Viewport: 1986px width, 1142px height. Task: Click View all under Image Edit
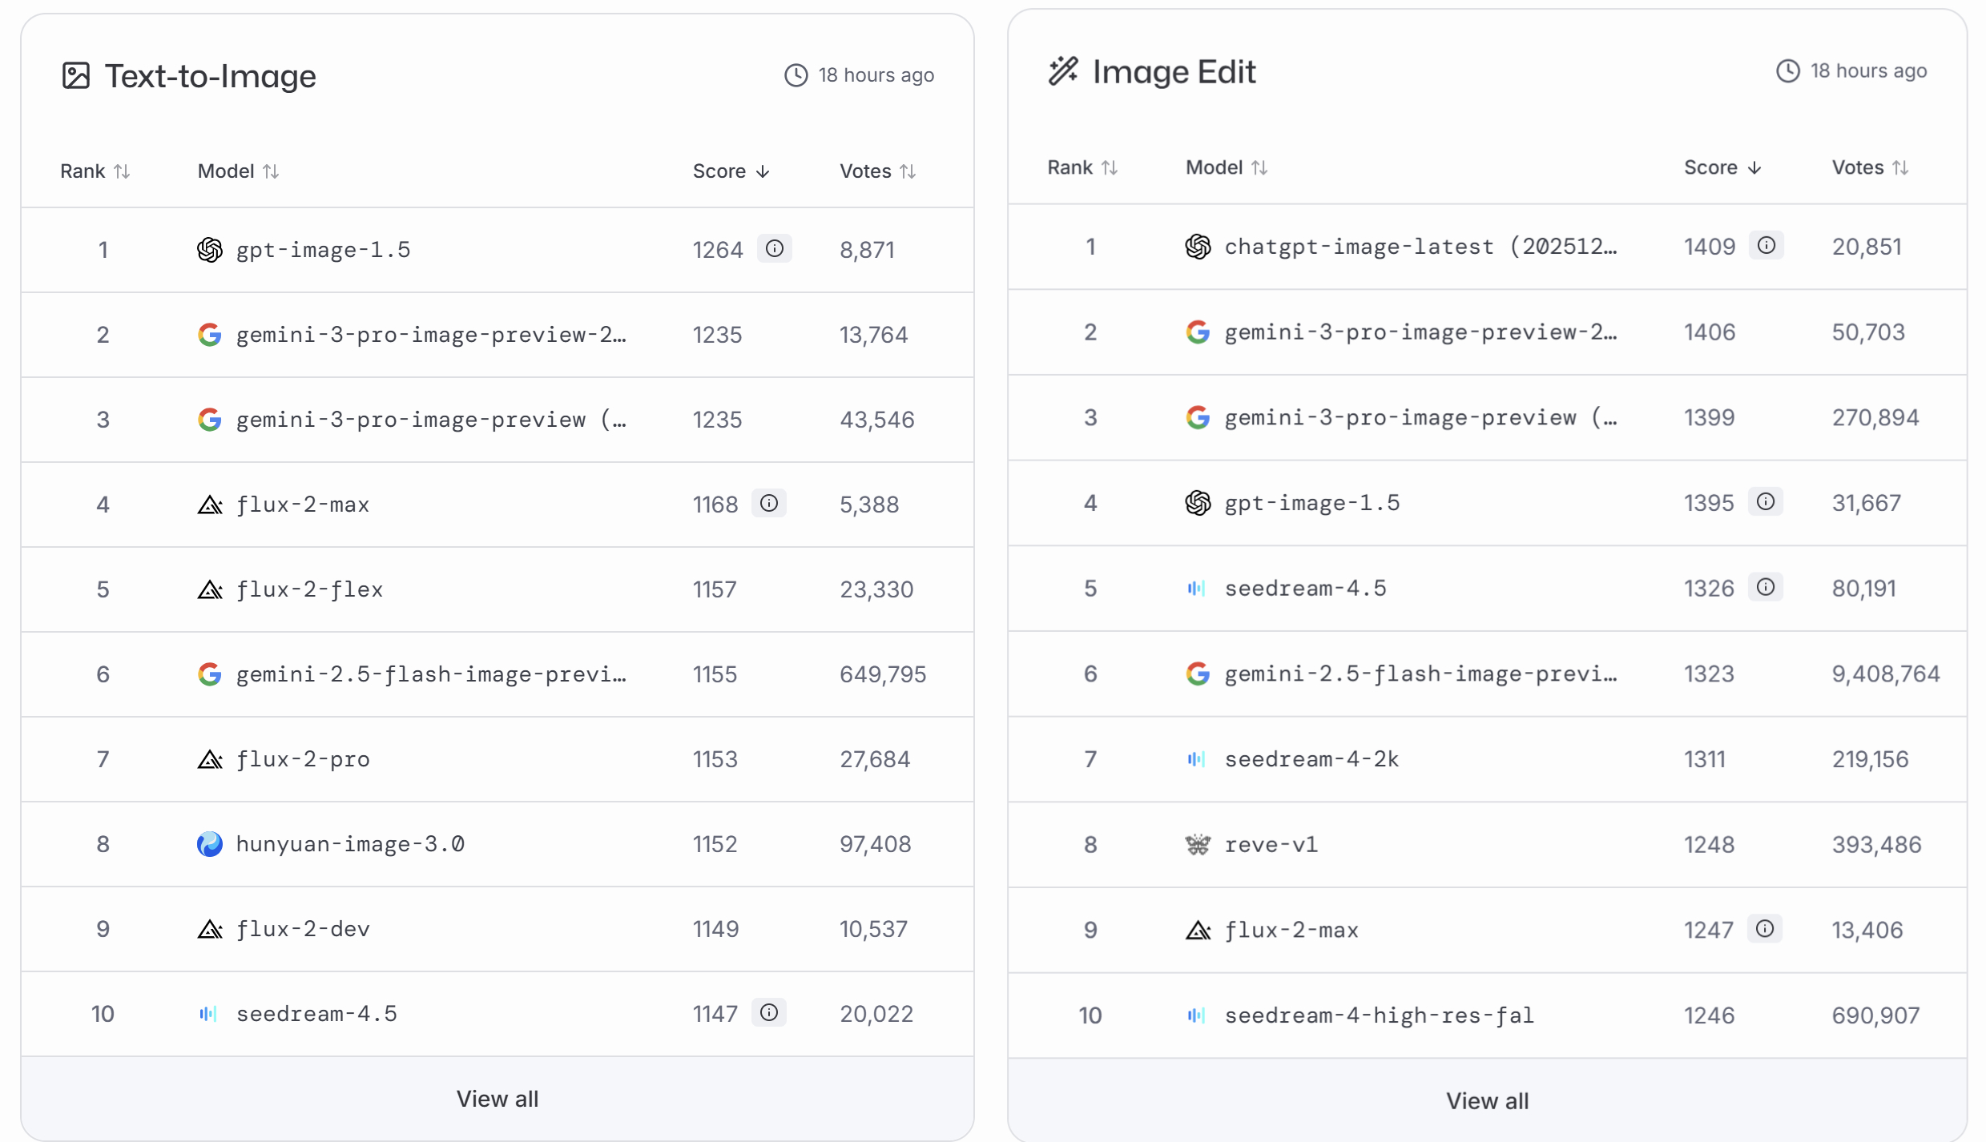coord(1487,1100)
